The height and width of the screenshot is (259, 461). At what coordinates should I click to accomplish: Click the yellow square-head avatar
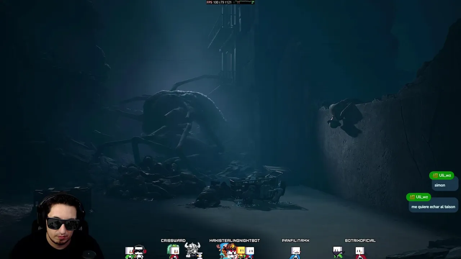[241, 252]
